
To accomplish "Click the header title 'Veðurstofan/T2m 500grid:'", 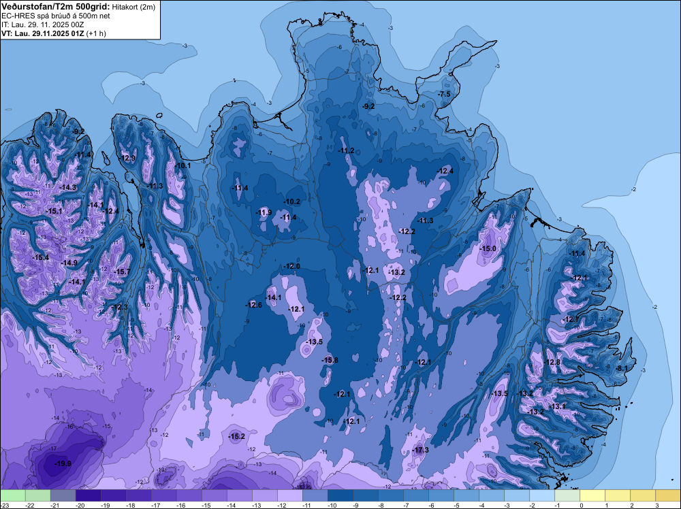I will point(56,6).
